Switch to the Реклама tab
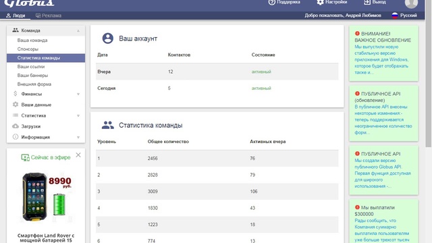 (x=49, y=16)
